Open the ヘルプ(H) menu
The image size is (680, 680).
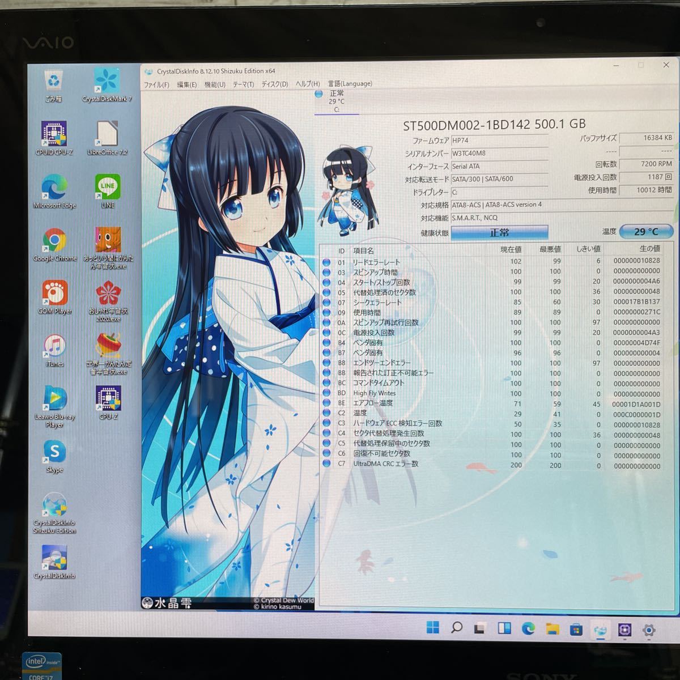click(x=308, y=84)
